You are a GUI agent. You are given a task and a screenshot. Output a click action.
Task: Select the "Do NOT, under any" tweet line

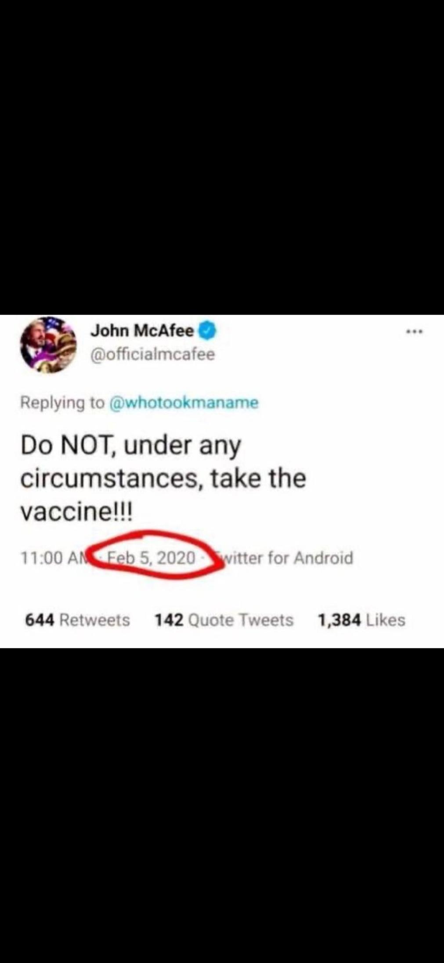pos(131,446)
